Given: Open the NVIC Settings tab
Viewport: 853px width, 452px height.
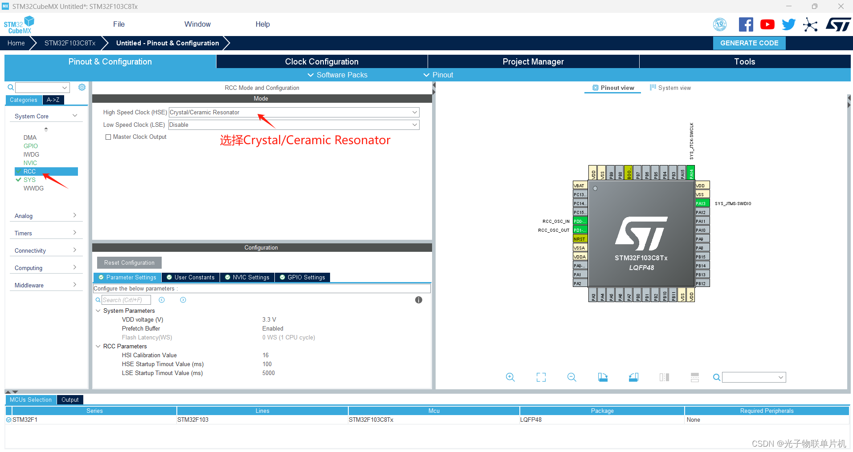Looking at the screenshot, I should coord(247,277).
